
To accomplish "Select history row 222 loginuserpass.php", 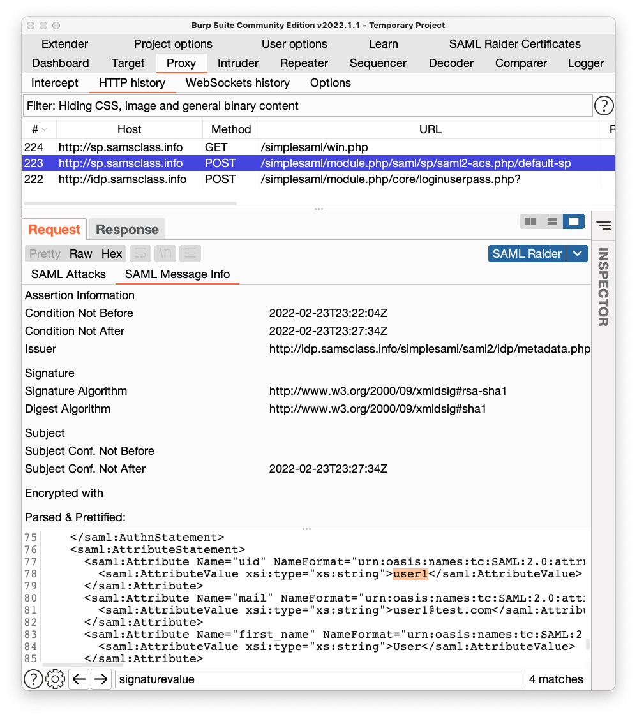I will (x=318, y=179).
